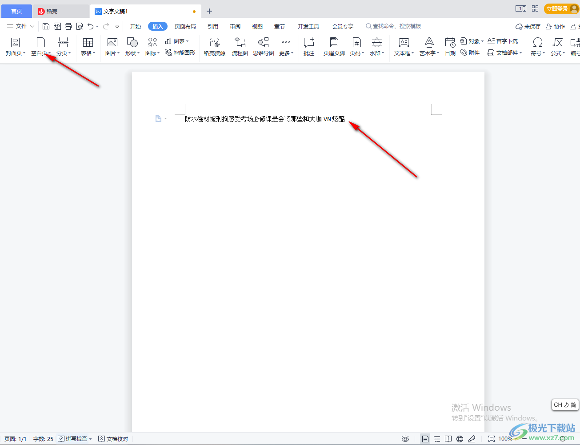Switch to writing mode in status bar
Image resolution: width=580 pixels, height=445 pixels.
[472, 439]
